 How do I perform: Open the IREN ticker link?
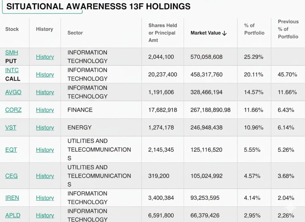tap(12, 198)
